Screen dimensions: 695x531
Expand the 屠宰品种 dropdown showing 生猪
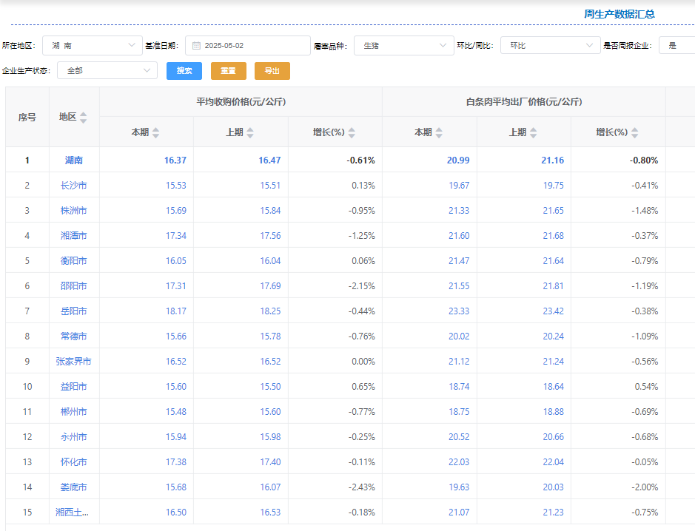[403, 46]
